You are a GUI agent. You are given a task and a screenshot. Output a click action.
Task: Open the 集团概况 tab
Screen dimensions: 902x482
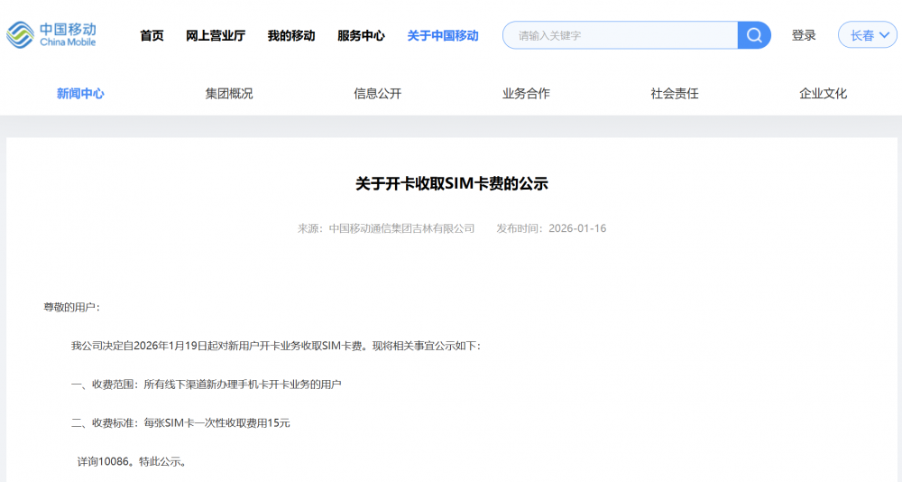click(229, 93)
